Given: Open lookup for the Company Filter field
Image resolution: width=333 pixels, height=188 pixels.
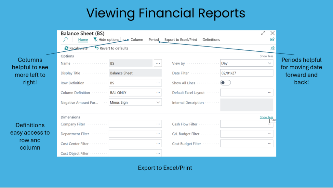Looking at the screenshot, I should coord(158,124).
